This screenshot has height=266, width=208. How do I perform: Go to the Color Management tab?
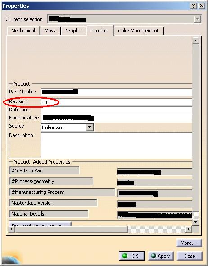[138, 31]
